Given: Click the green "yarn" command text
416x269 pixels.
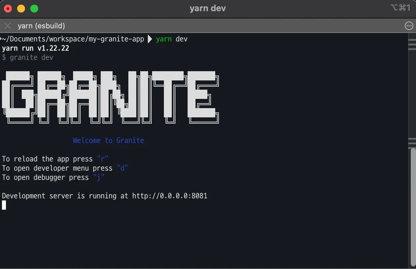Looking at the screenshot, I should 164,39.
